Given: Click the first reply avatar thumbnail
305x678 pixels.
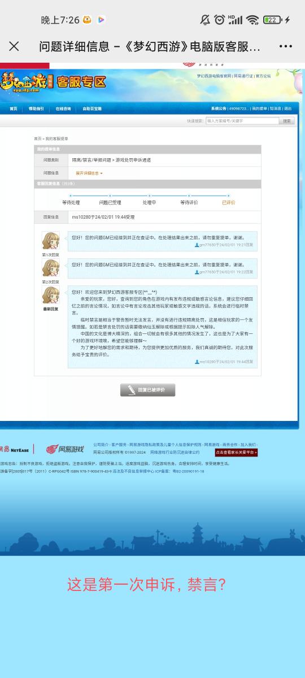Looking at the screenshot, I should (x=51, y=241).
